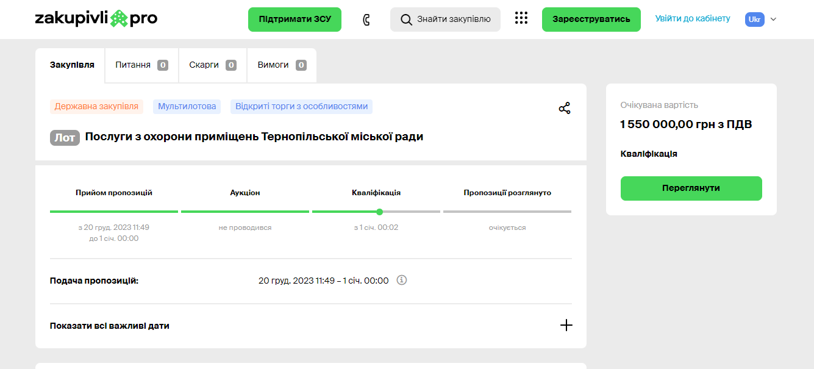Open the apps grid menu icon

(x=521, y=18)
